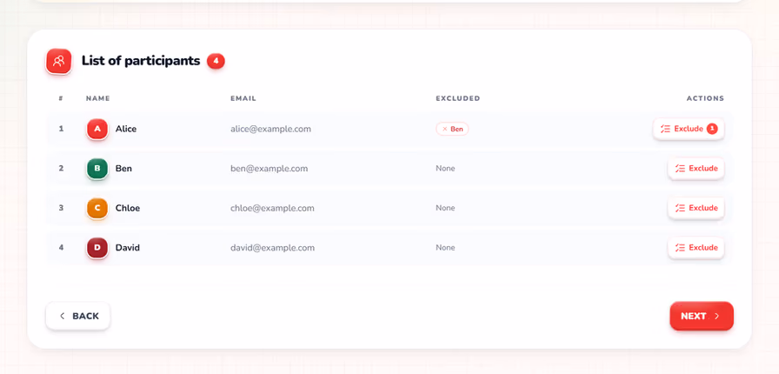
Task: Open Exclude options for Alice
Action: click(x=688, y=129)
